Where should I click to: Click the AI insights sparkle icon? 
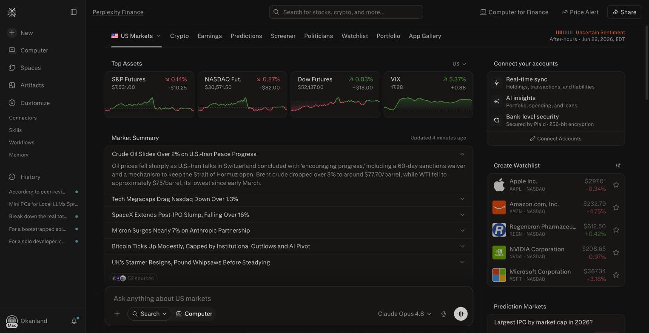click(496, 102)
